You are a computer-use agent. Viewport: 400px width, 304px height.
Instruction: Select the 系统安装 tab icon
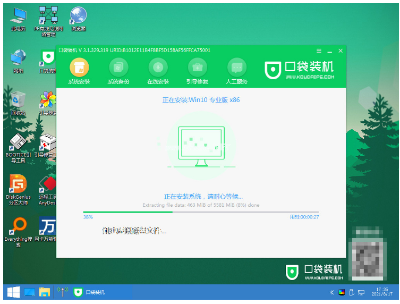click(79, 67)
